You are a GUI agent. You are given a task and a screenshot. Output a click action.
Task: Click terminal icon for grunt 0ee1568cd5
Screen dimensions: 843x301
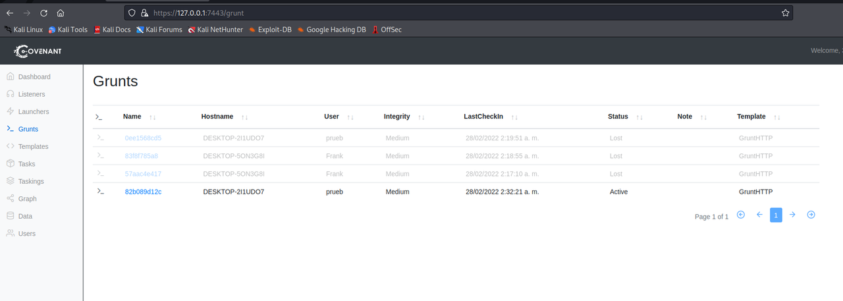(100, 138)
